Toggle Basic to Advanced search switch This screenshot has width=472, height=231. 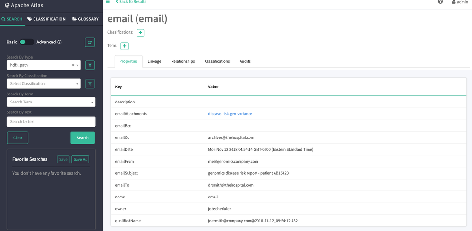tap(26, 42)
